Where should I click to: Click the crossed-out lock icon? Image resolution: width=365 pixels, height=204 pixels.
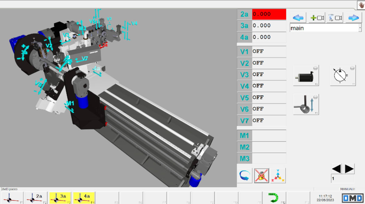point(261,176)
